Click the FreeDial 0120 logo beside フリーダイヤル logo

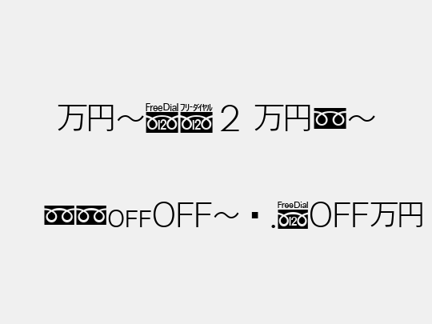(162, 118)
